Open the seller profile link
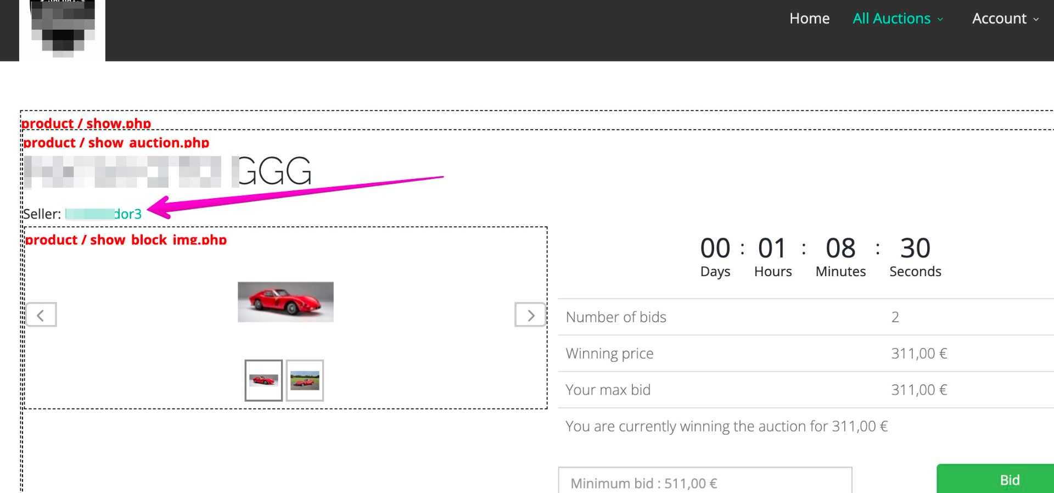Screen dimensions: 1054x493 [x=104, y=214]
